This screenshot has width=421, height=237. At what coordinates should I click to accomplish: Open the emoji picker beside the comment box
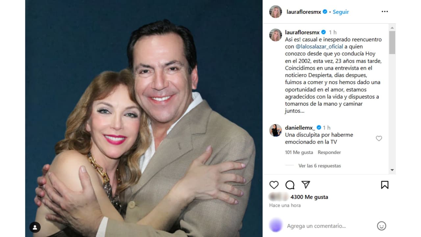(x=381, y=226)
